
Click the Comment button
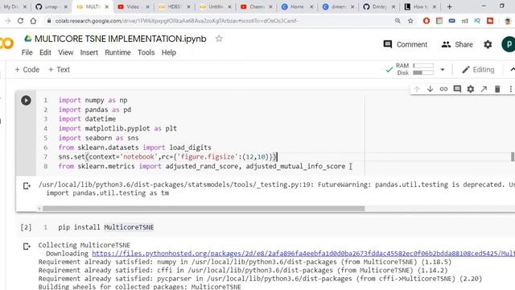pyautogui.click(x=406, y=44)
